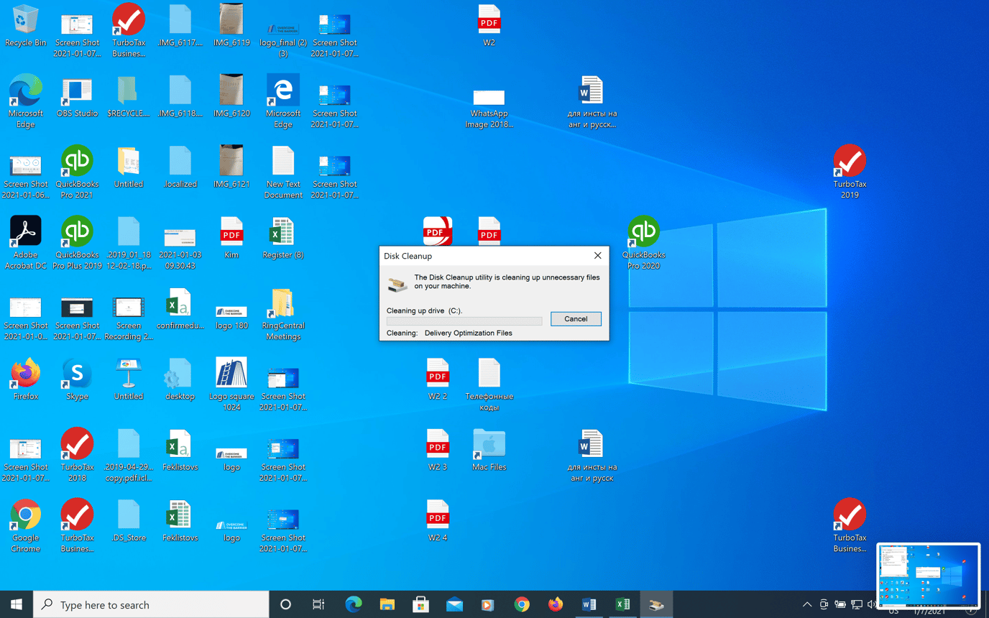Screen dimensions: 989x618
Task: Open Mail from the taskbar
Action: [x=454, y=604]
